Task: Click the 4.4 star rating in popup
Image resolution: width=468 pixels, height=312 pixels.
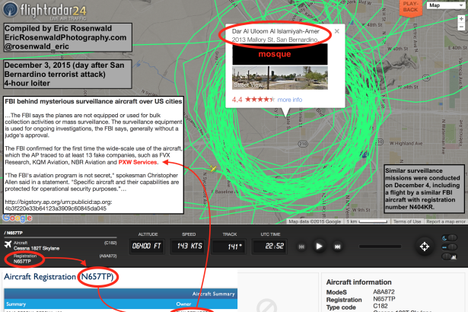Action: coord(253,100)
